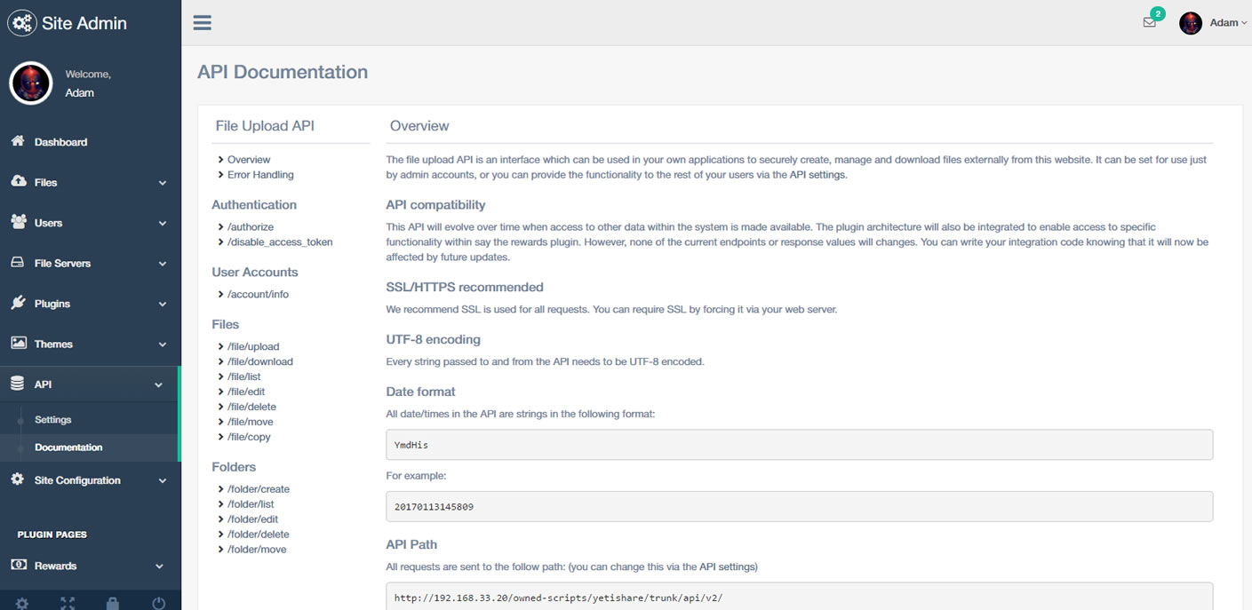Image resolution: width=1252 pixels, height=610 pixels.
Task: Open settings via bottom gear icon
Action: [22, 603]
